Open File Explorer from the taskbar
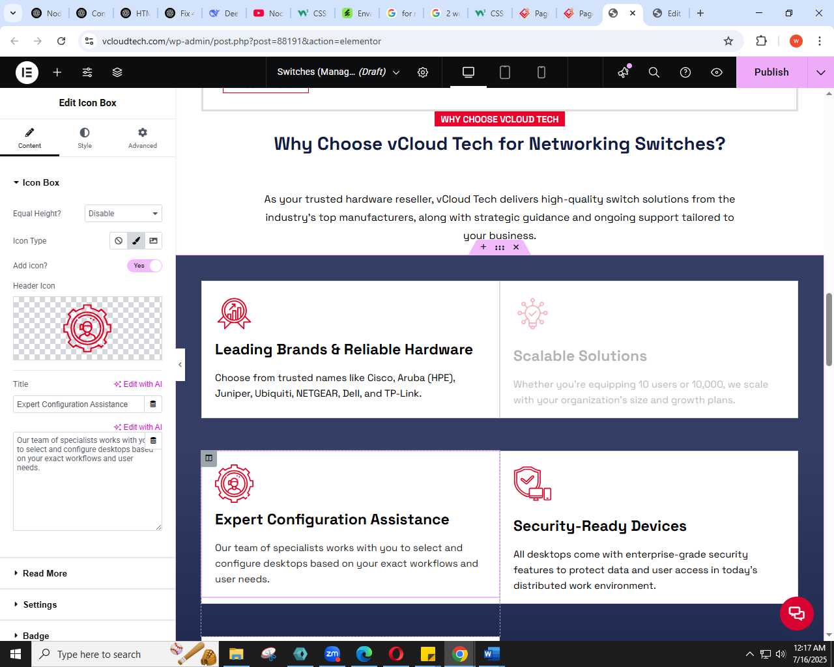This screenshot has width=834, height=667. point(236,654)
